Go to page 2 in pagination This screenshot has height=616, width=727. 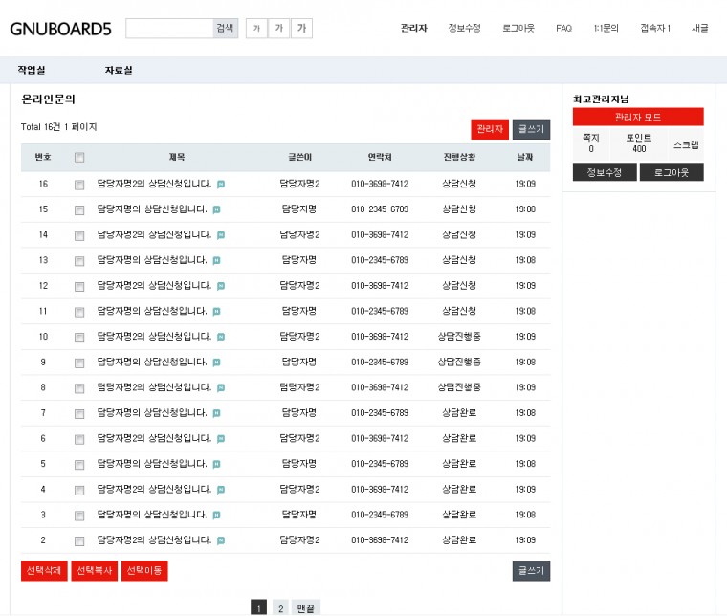(x=280, y=607)
